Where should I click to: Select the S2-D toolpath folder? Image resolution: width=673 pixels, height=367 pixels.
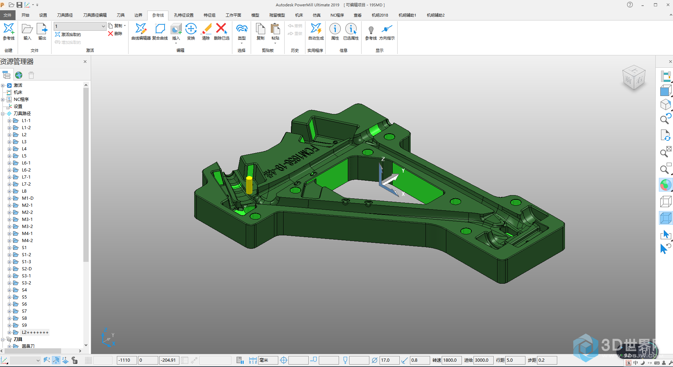pyautogui.click(x=27, y=269)
